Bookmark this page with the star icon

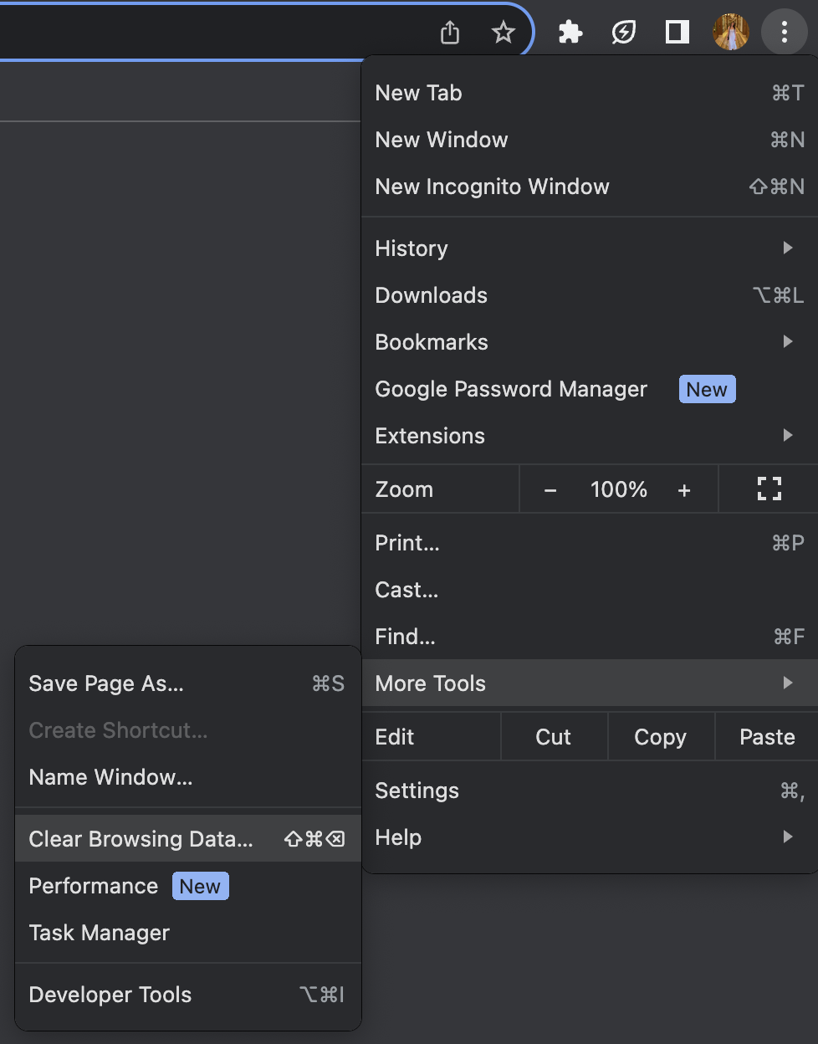503,33
